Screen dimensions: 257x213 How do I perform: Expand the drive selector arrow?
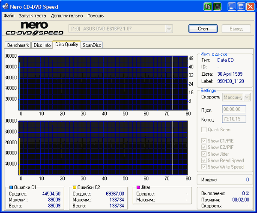click(169, 29)
